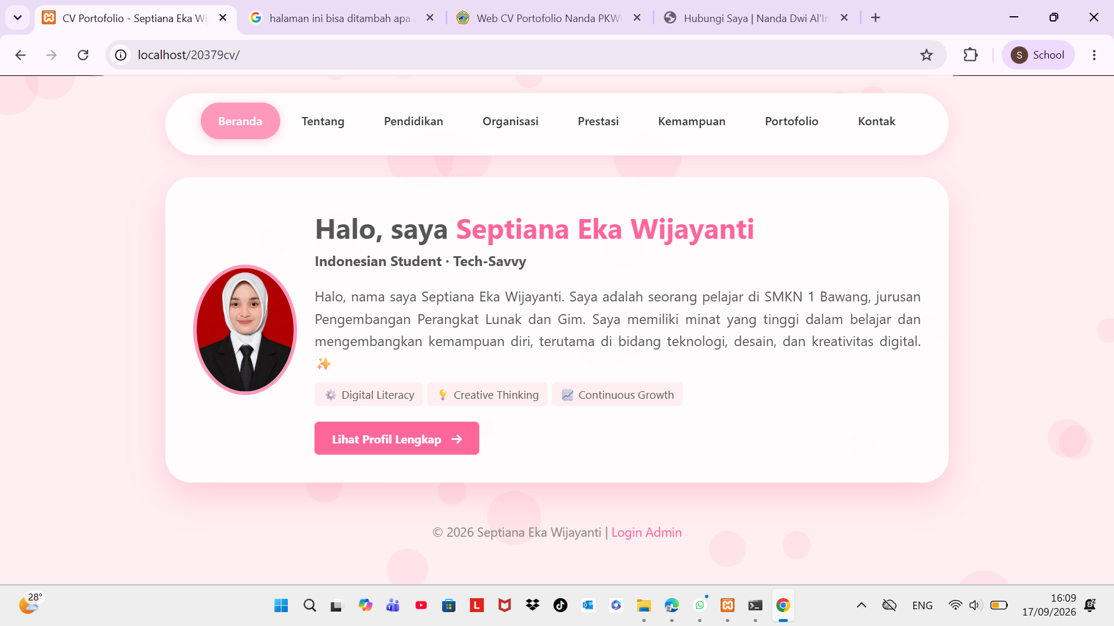Screen dimensions: 1114x626
Task: Open the Login Admin link
Action: click(x=646, y=532)
